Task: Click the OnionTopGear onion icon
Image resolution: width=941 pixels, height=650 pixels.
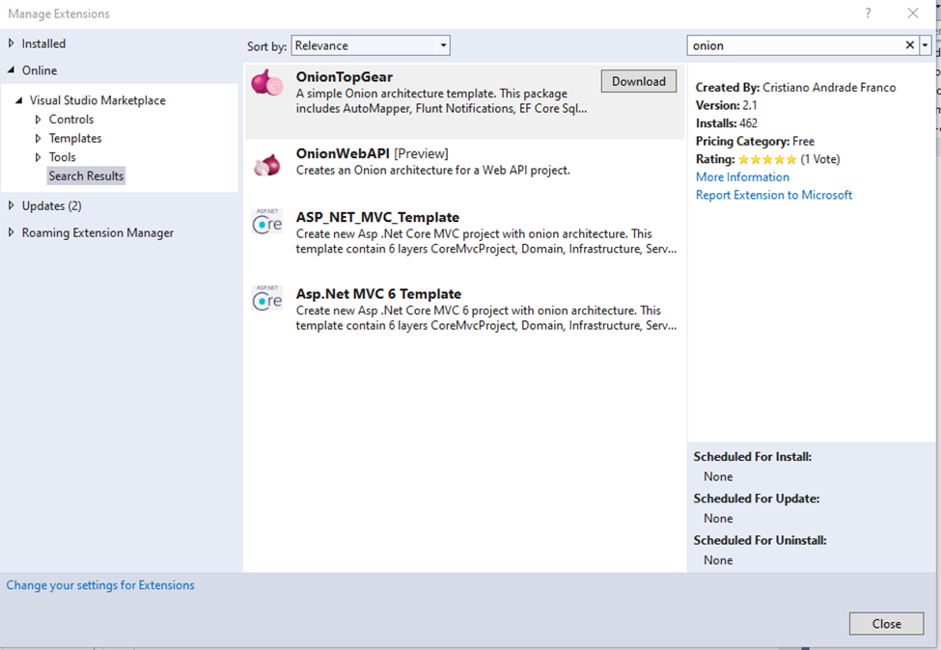Action: pos(267,82)
